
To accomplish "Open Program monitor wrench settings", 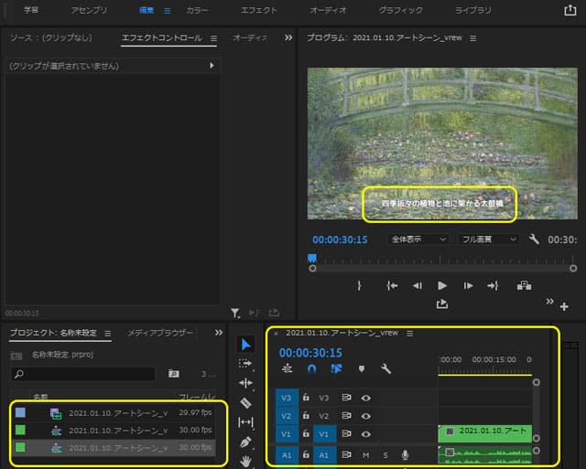I will 534,239.
